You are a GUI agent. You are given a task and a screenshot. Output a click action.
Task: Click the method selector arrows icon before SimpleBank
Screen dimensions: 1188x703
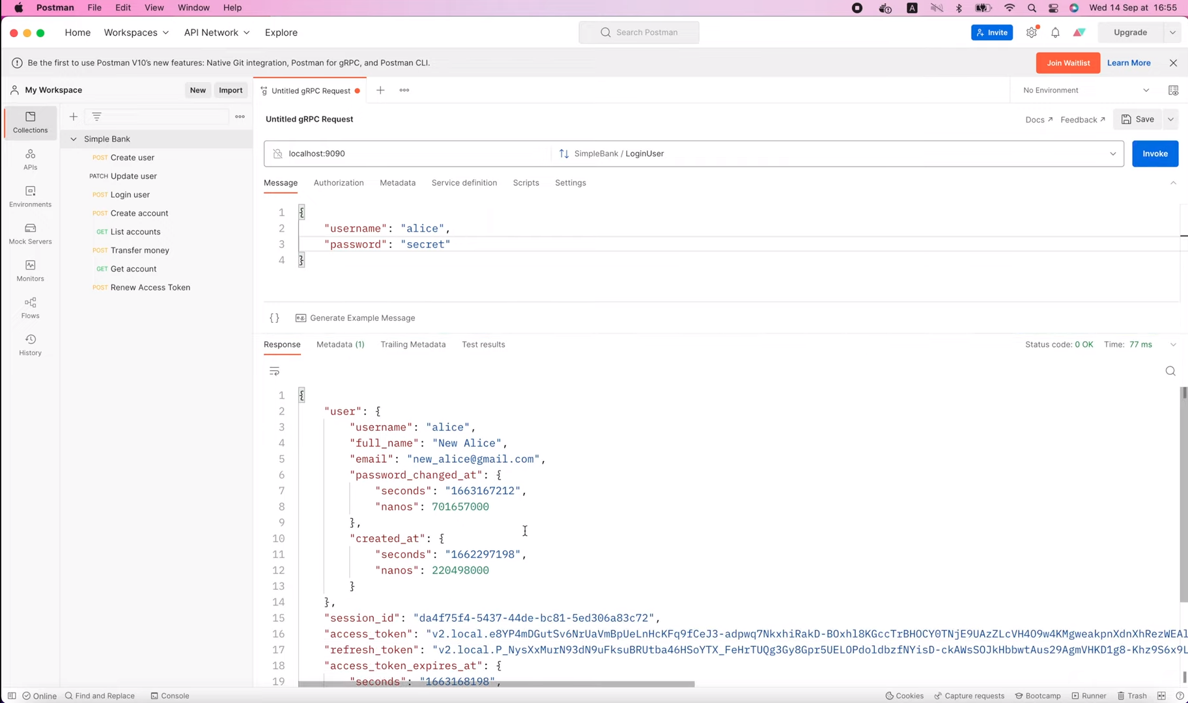pyautogui.click(x=564, y=154)
